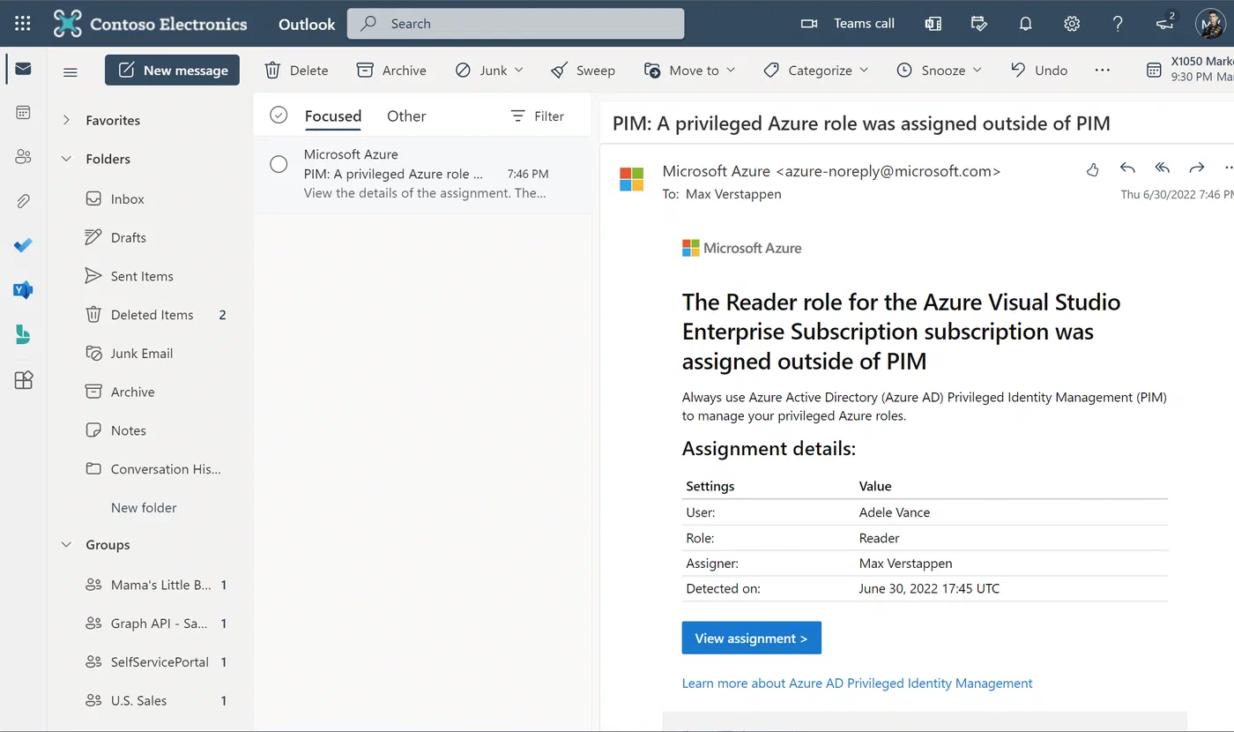Forward the Azure email

[x=1196, y=168]
